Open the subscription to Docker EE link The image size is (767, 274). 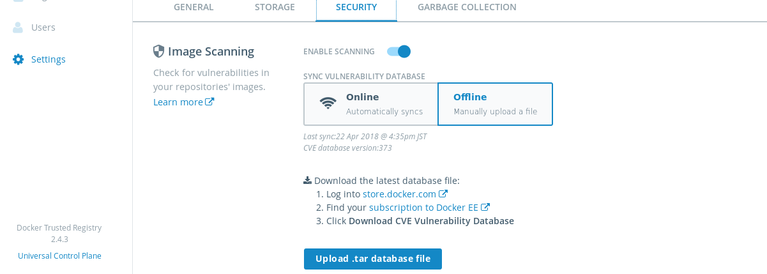click(423, 207)
